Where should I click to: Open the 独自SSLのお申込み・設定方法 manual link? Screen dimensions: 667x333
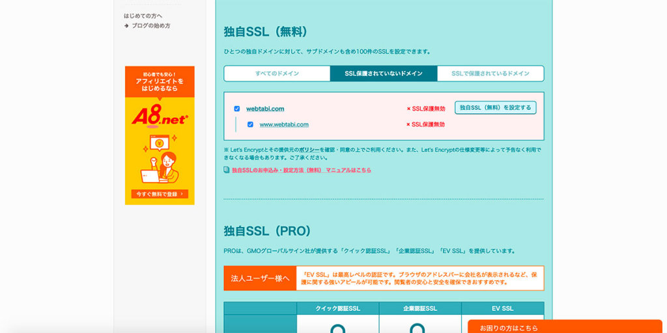pos(301,170)
